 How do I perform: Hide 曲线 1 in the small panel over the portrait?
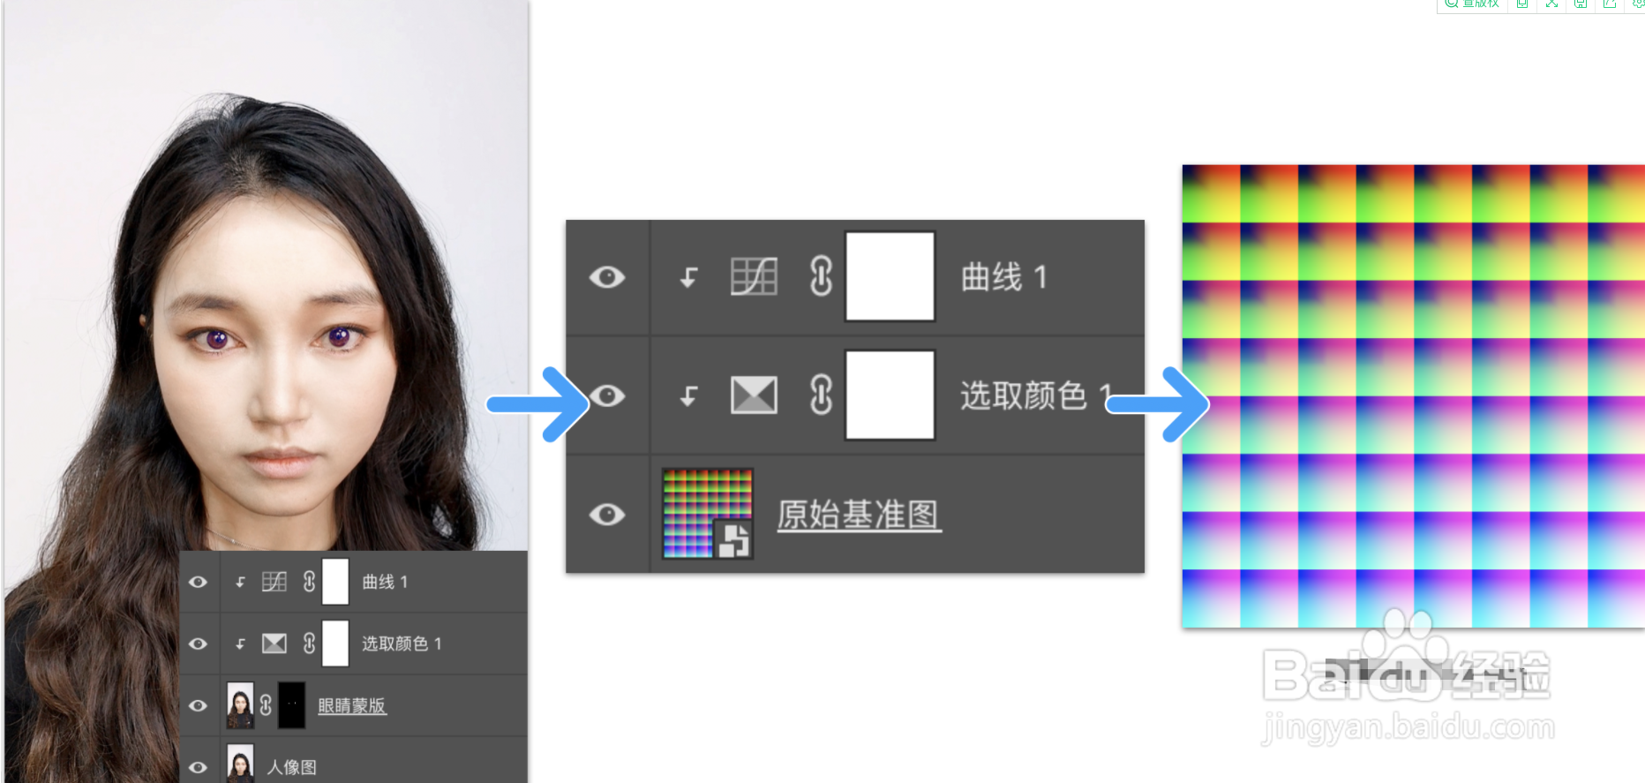199,582
